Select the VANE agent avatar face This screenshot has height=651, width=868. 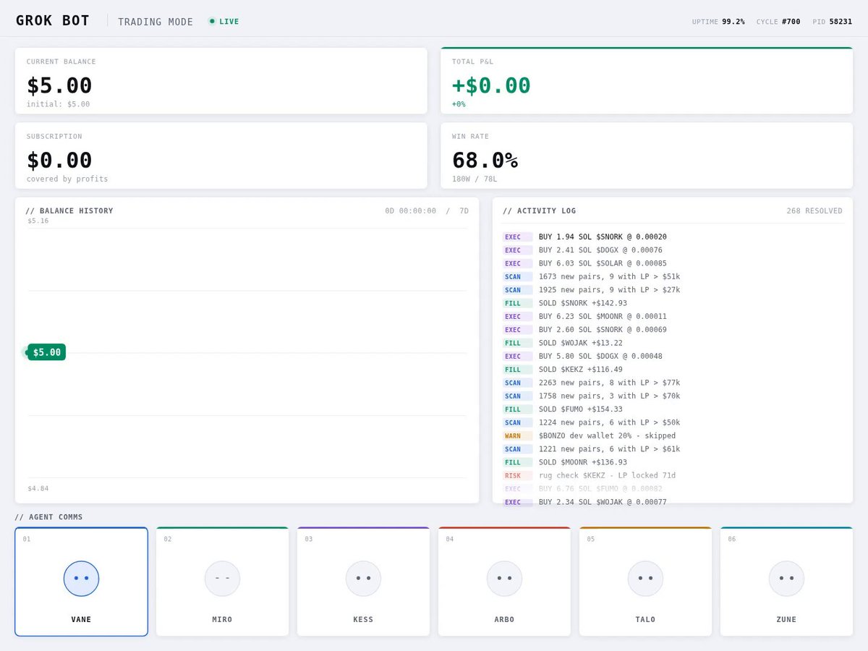pyautogui.click(x=81, y=579)
